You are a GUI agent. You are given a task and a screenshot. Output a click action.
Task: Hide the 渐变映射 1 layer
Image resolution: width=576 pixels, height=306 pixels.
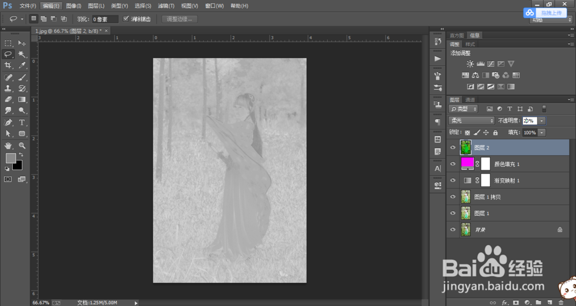453,181
